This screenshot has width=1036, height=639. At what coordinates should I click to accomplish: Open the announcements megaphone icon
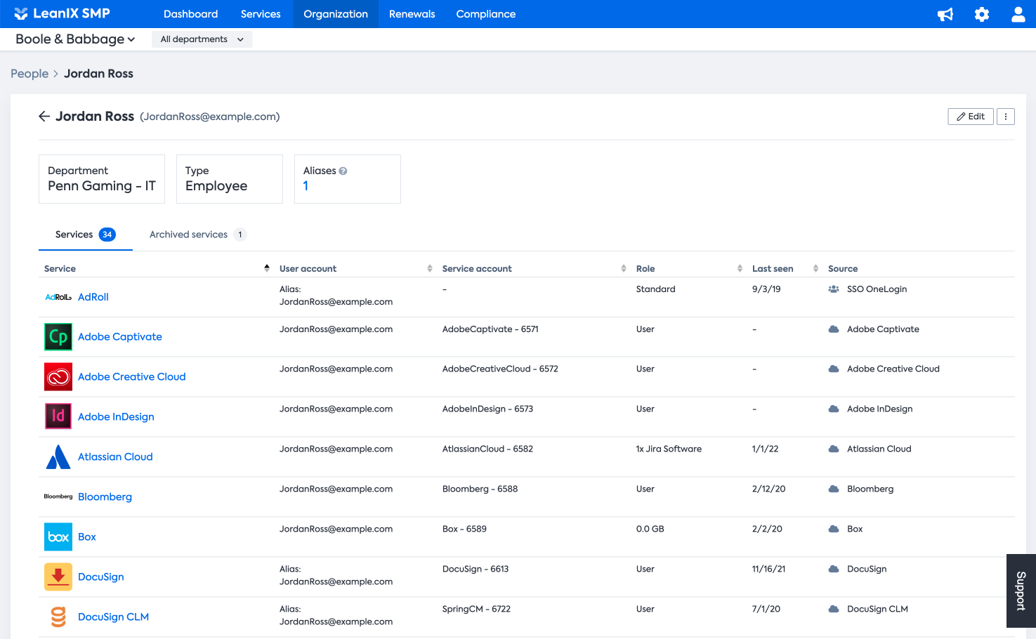point(945,14)
